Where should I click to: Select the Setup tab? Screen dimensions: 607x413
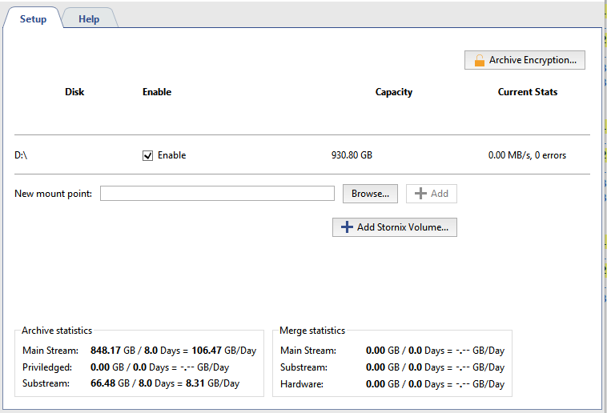pyautogui.click(x=33, y=19)
